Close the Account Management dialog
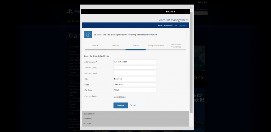The image size is (271, 132). (191, 7)
